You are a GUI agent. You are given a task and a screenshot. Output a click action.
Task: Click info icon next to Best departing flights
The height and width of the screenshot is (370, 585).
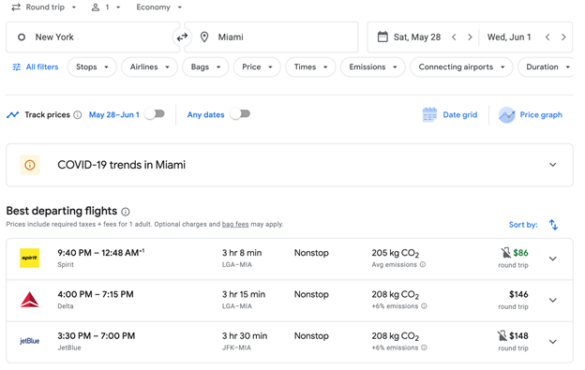point(126,212)
